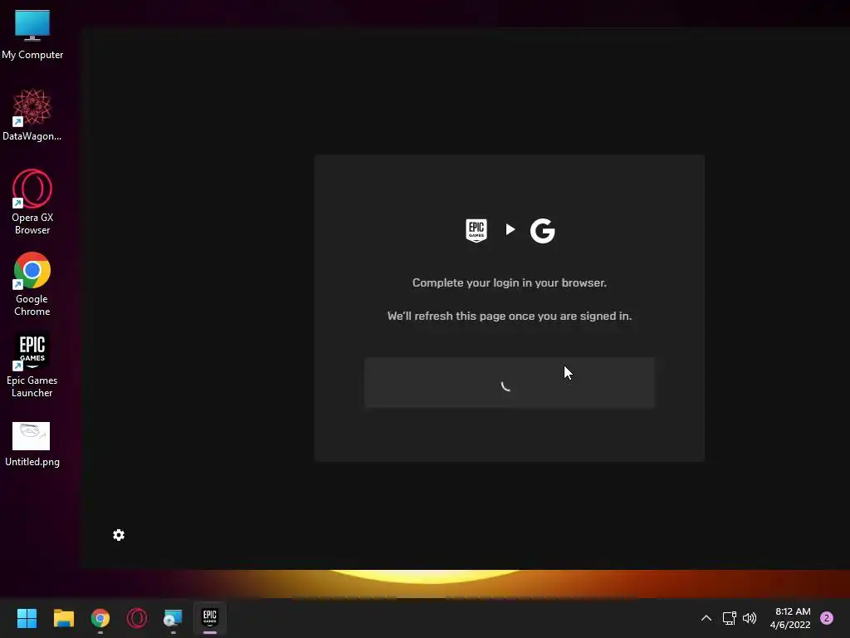Screen dimensions: 850x638
Task: Open the My Computer desktop icon
Action: coord(32,35)
